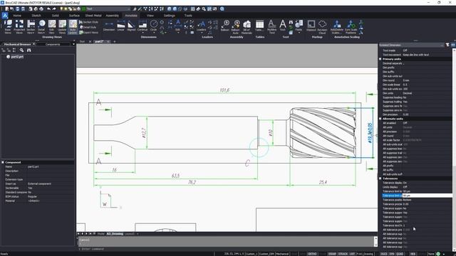Switch to the Assembly ribbon tab
The image size is (456, 256).
coord(113,16)
